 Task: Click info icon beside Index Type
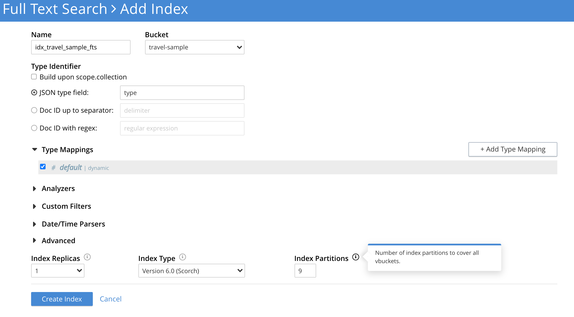coord(183,257)
